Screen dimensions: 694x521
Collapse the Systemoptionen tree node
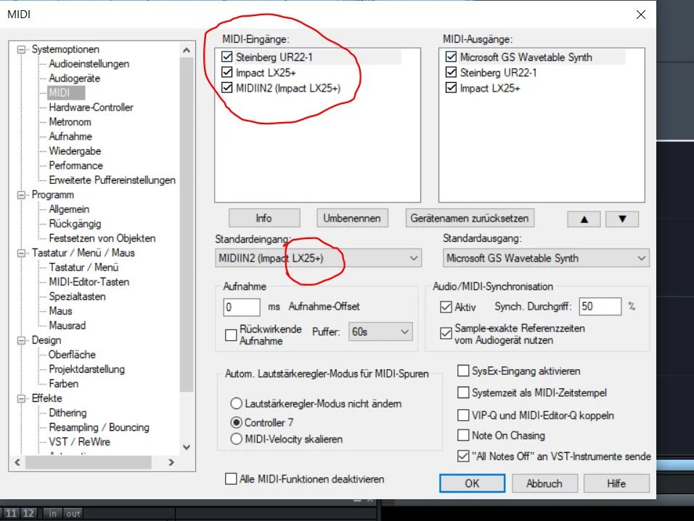21,49
